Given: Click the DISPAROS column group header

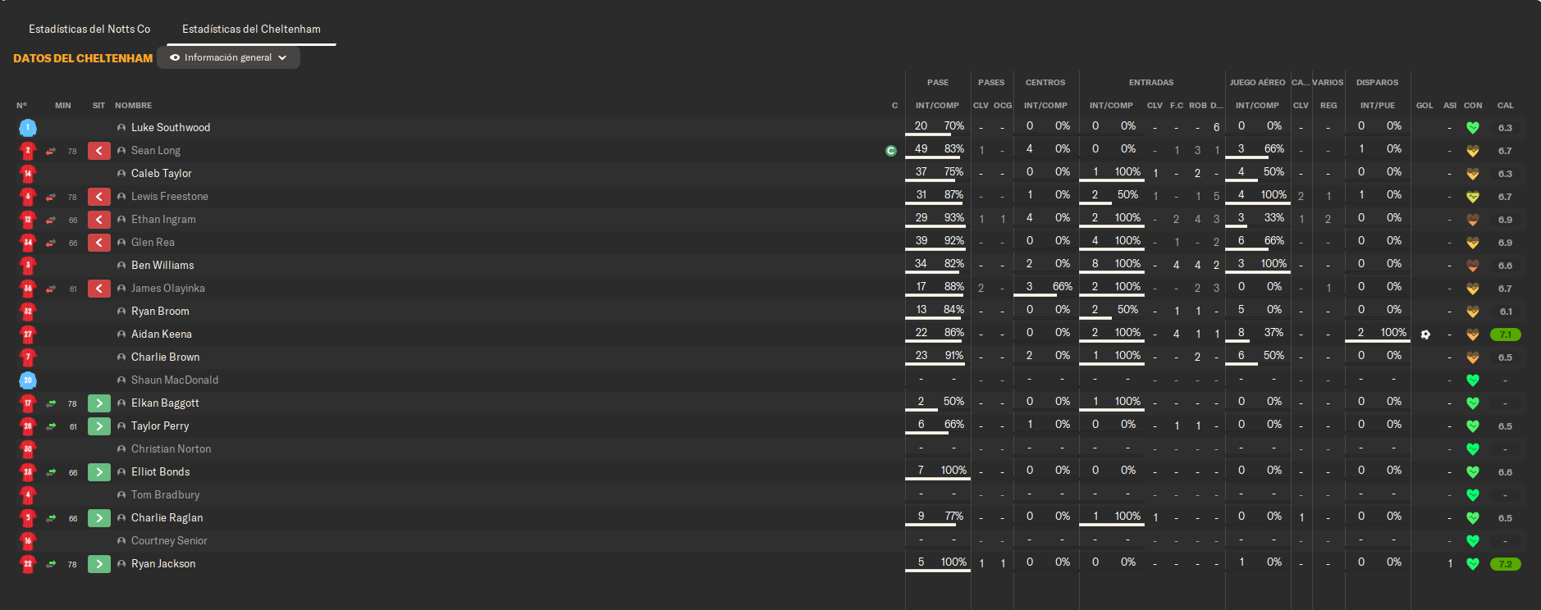Looking at the screenshot, I should [x=1377, y=83].
